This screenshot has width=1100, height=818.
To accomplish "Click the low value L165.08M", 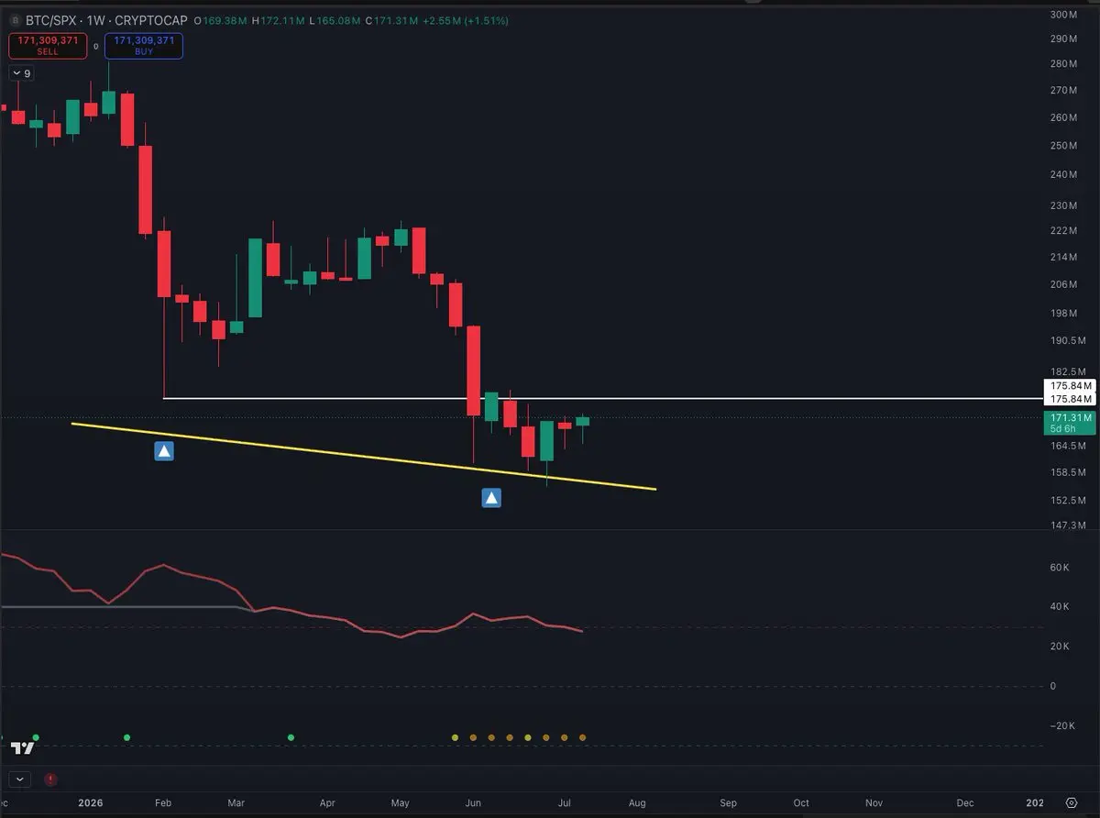I will (335, 19).
